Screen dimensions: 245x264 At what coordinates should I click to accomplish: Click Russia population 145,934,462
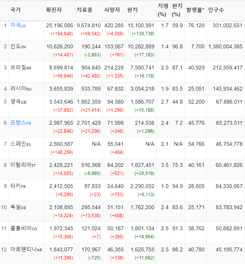(x=228, y=89)
